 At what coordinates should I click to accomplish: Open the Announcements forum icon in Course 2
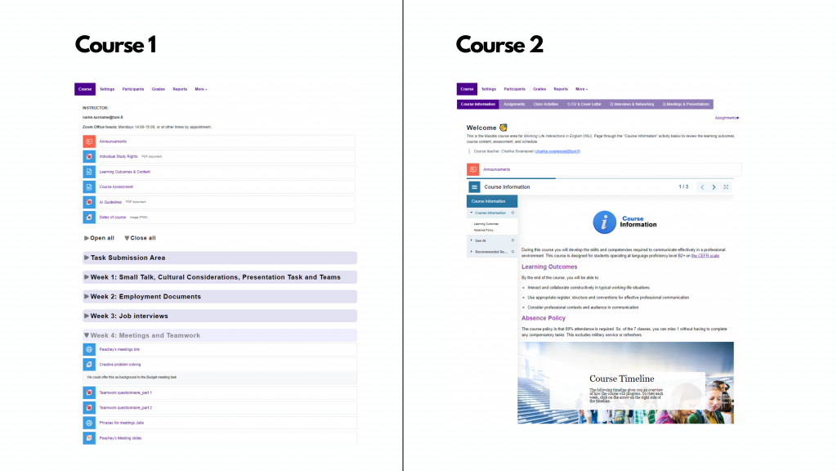472,168
